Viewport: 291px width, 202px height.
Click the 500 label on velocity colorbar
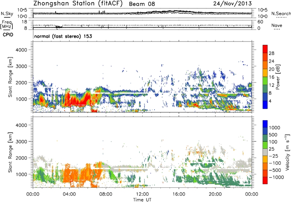click(x=274, y=135)
